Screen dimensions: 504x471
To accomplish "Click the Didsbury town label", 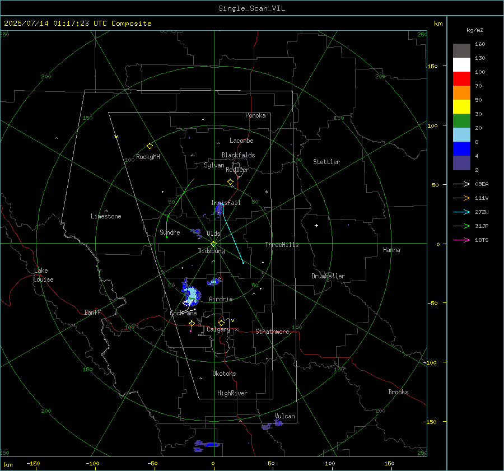I will pyautogui.click(x=211, y=251).
